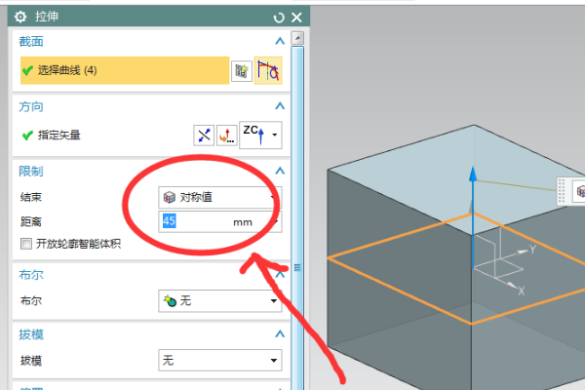Collapse the 截面 section
The image size is (585, 390).
[x=280, y=41]
